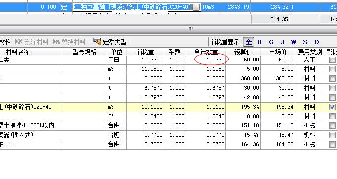Select the 10.3200 consumption cell
337x179 pixels.
tap(145, 60)
